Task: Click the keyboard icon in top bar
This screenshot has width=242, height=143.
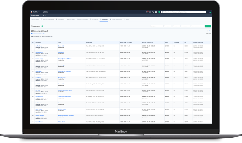Action: [150, 12]
